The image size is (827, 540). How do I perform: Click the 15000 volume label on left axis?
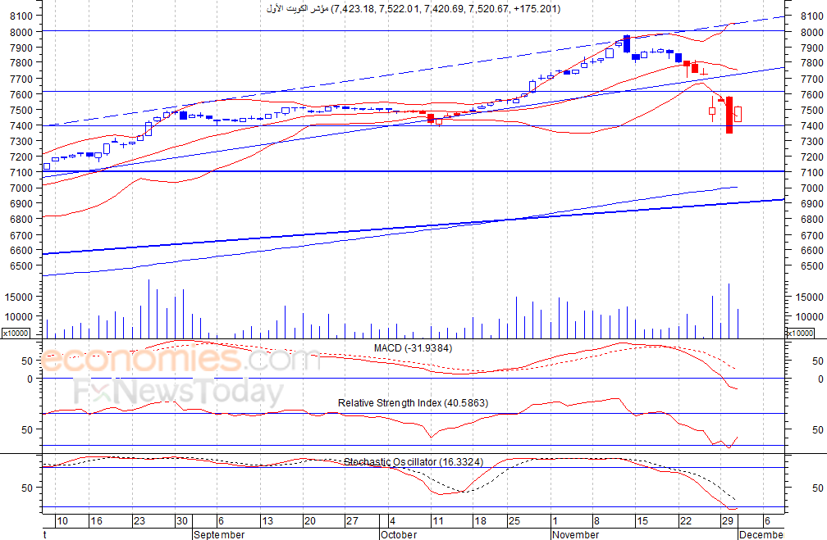pyautogui.click(x=18, y=297)
